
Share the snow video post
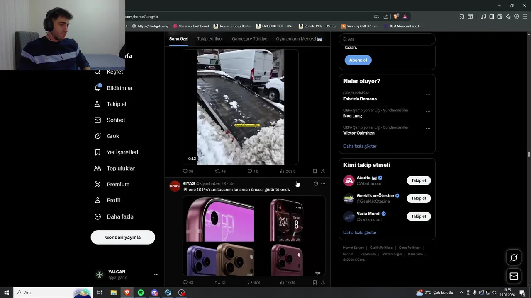click(x=323, y=171)
